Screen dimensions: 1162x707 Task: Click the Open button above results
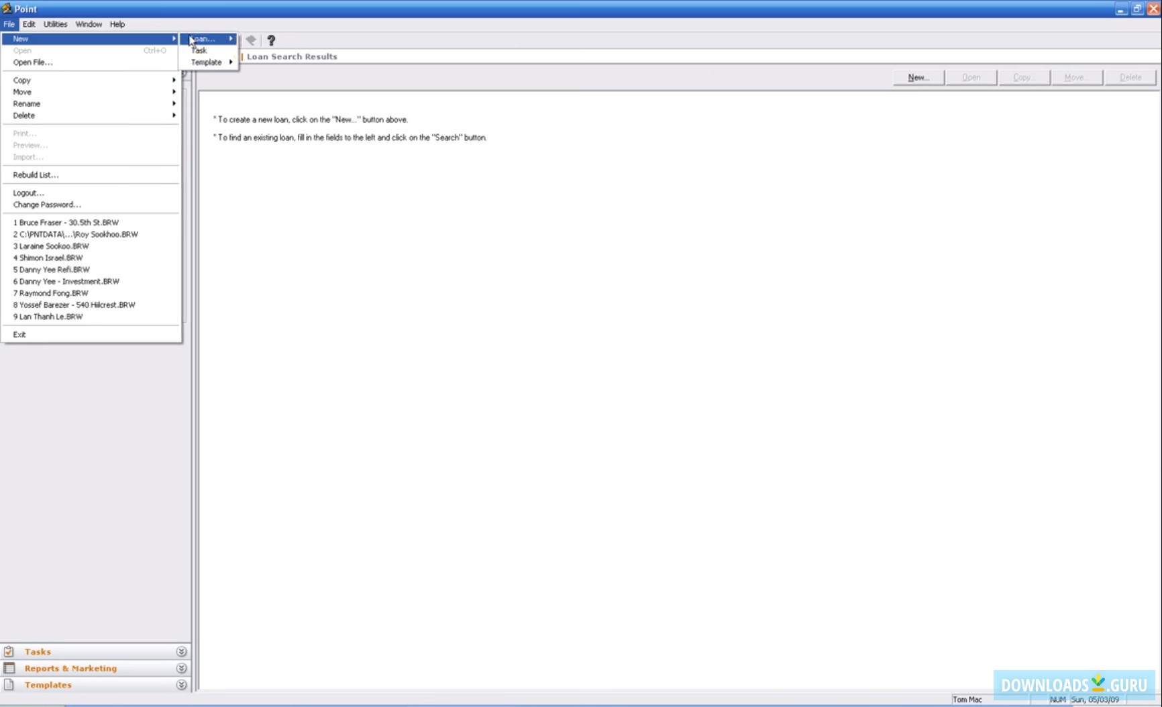pyautogui.click(x=971, y=77)
